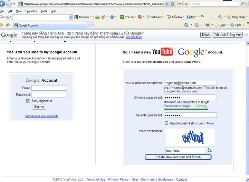The width and height of the screenshot is (249, 182).
Task: Open the Tools menu in menu bar
Action: pos(44,11)
